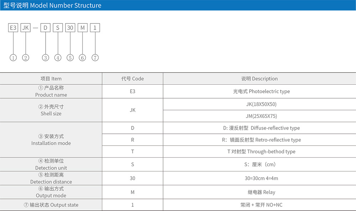Click circled number 1 under the E3 box

(13, 58)
